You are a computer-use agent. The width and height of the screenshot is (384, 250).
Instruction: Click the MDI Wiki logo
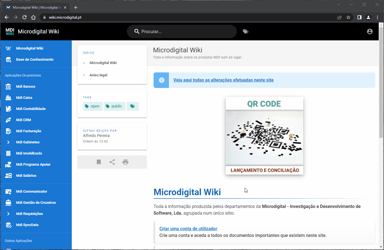pyautogui.click(x=10, y=31)
